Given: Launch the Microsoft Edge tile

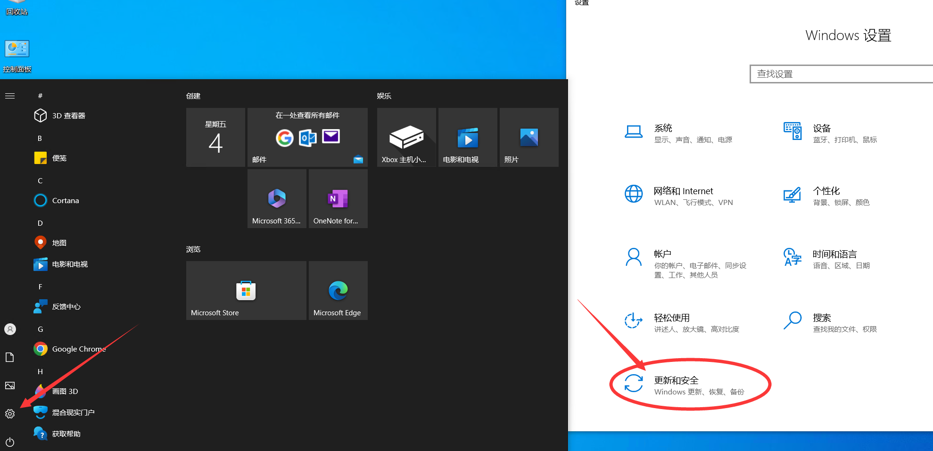Looking at the screenshot, I should [x=338, y=290].
